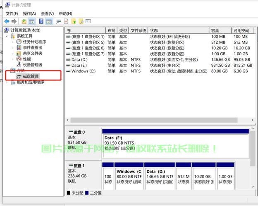Click the black 未分配 legend swatch
The height and width of the screenshot is (206, 258).
click(x=69, y=193)
